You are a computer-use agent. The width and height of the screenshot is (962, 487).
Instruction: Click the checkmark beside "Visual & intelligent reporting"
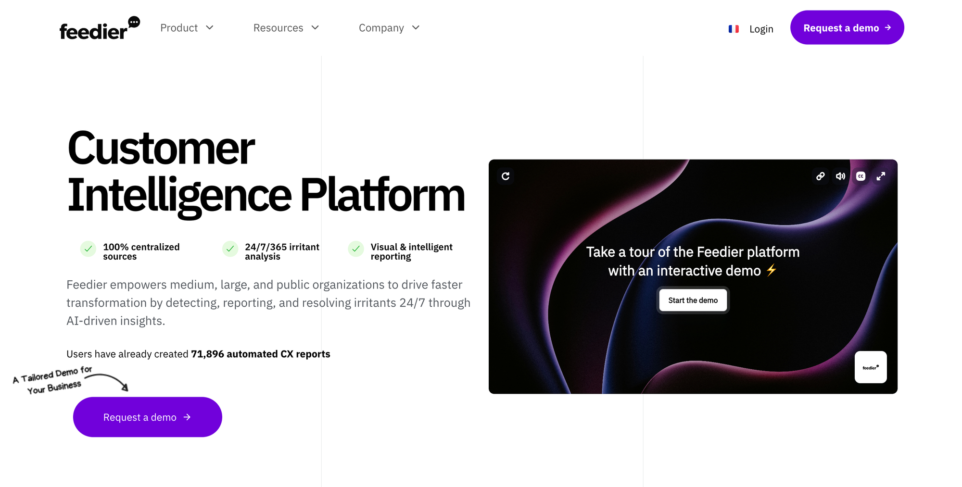(355, 249)
